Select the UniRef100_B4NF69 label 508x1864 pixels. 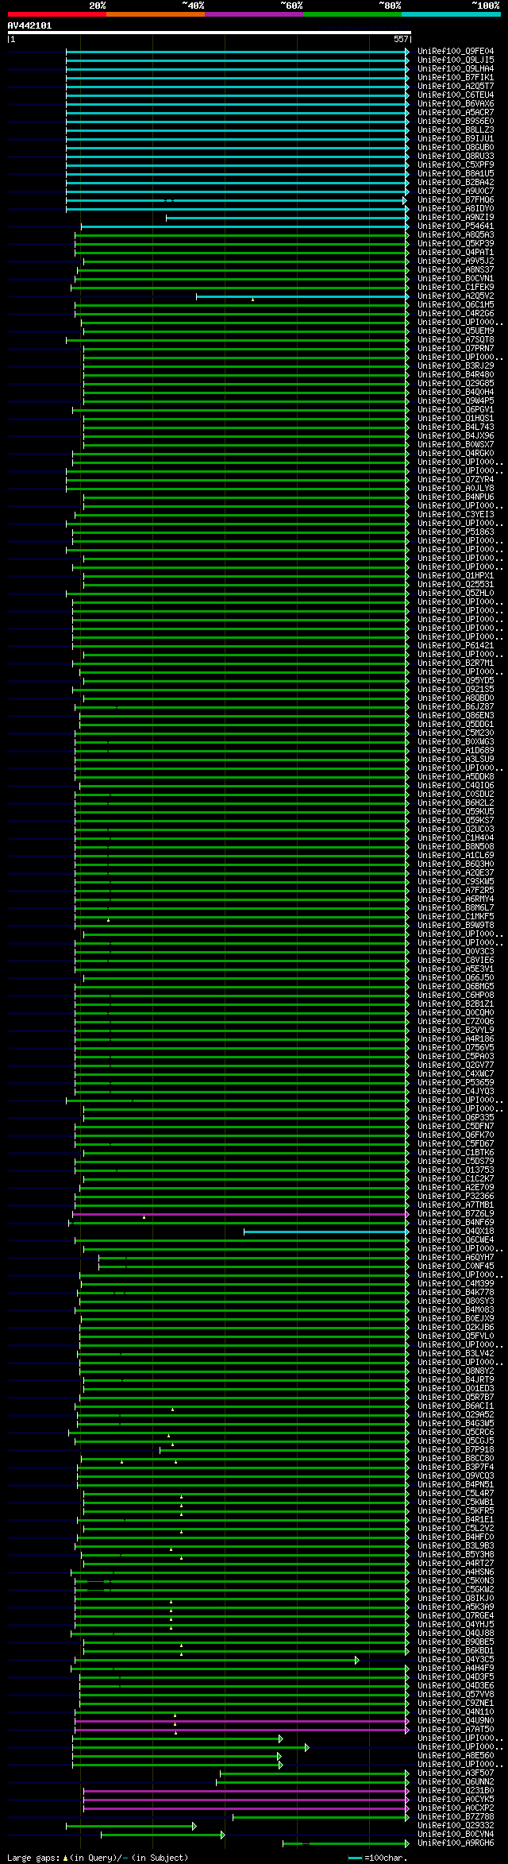tap(456, 1223)
